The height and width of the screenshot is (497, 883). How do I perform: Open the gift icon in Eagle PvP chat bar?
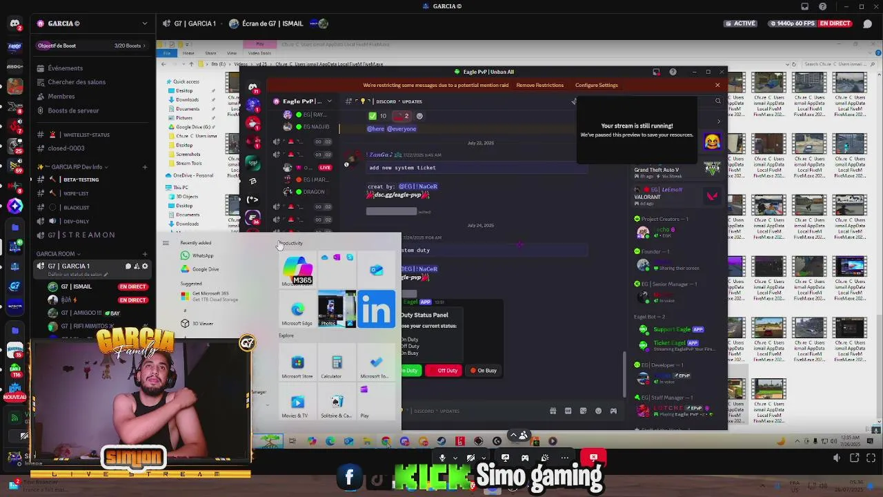[x=553, y=411]
